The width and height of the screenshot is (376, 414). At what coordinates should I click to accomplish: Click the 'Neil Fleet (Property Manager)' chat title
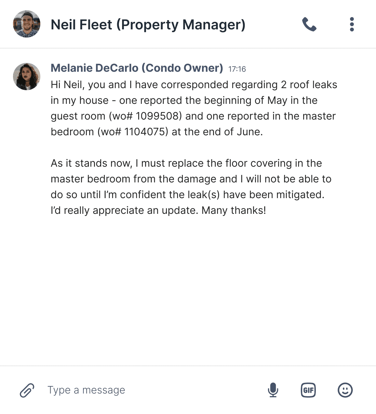[148, 25]
